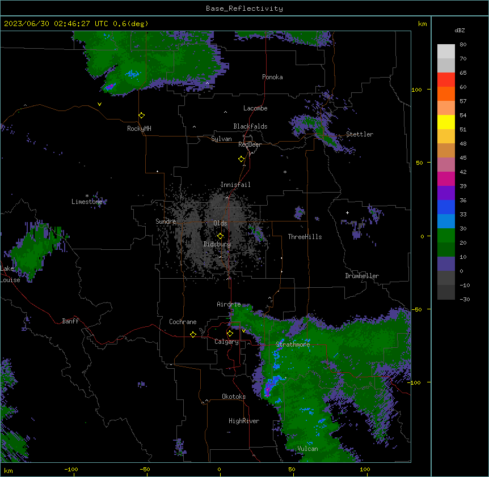Screen dimensions: 489x477
Task: Click the red 60 dBZ legend swatch
Action: click(446, 80)
